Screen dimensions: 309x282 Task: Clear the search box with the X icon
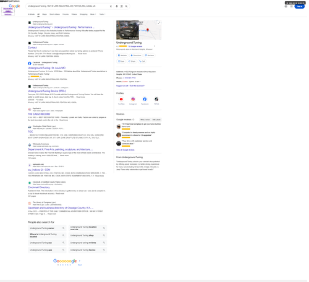[x=111, y=6]
